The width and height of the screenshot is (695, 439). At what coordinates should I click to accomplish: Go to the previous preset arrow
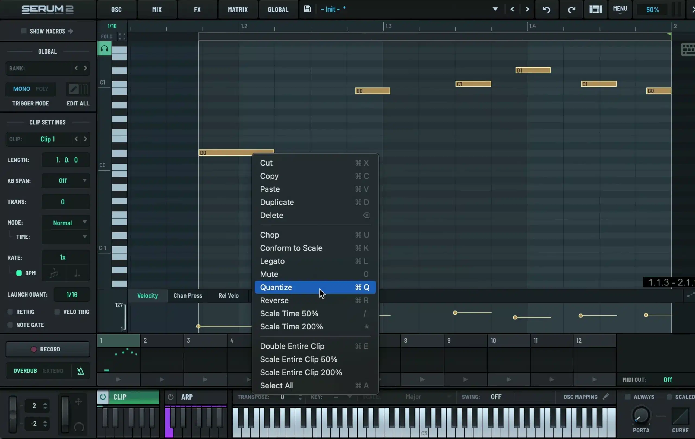point(512,9)
